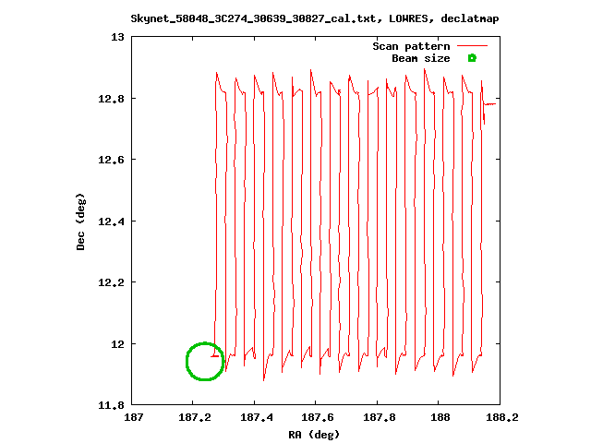
Task: Click the red Scan pattern legend line sample
Action: 471,46
